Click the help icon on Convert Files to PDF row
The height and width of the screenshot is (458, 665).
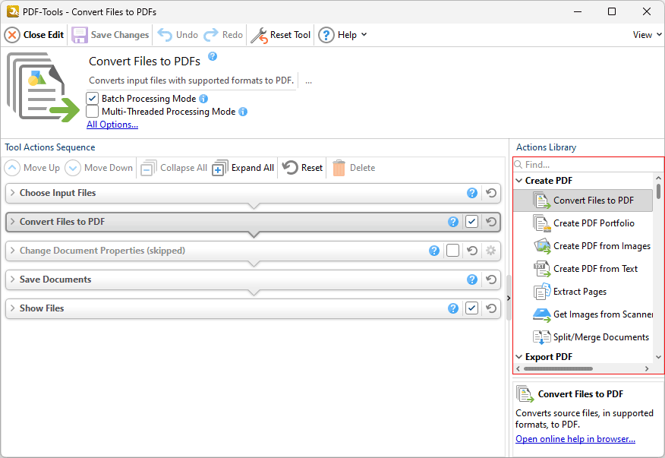click(x=453, y=222)
